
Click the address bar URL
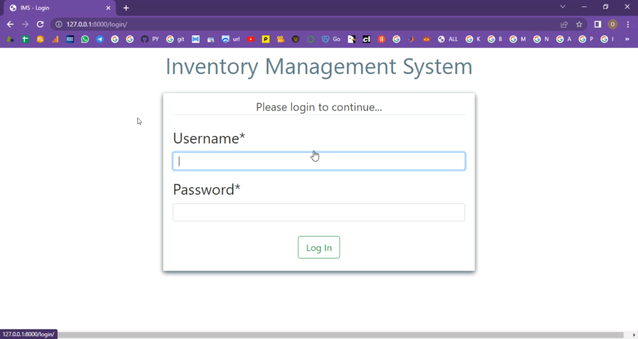pyautogui.click(x=97, y=24)
